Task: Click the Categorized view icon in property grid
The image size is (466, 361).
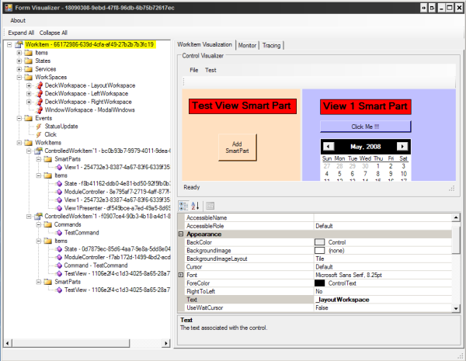Action: pos(183,206)
